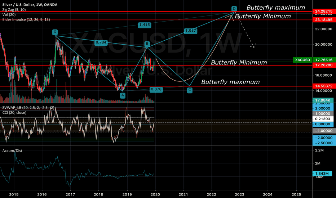This screenshot has width=336, height=198.
Task: Click the XAGUSD symbol price label
Action: [x=302, y=60]
